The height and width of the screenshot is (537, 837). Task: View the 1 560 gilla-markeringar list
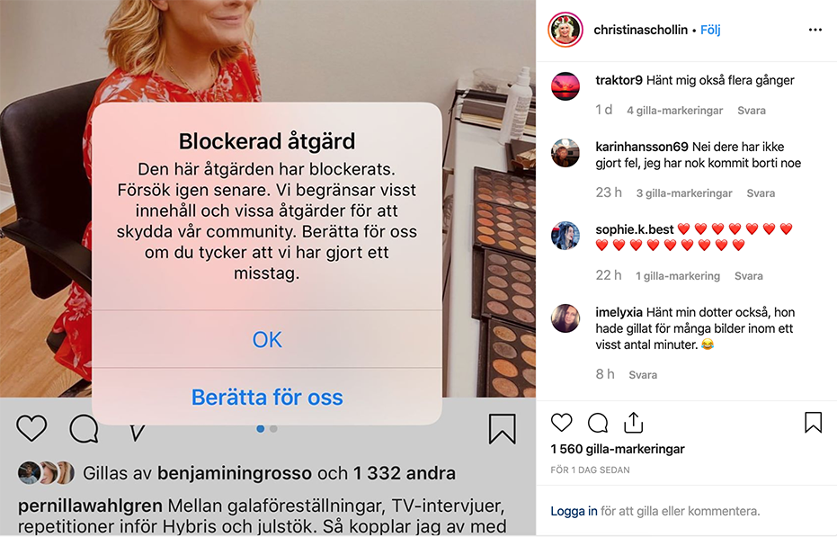[x=618, y=449]
